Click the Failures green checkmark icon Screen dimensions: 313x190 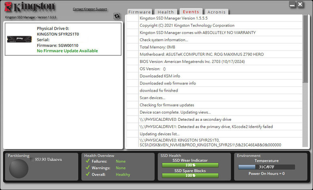pos(87,161)
